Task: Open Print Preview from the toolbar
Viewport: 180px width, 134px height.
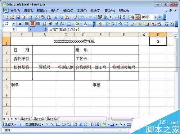Action: (36, 17)
